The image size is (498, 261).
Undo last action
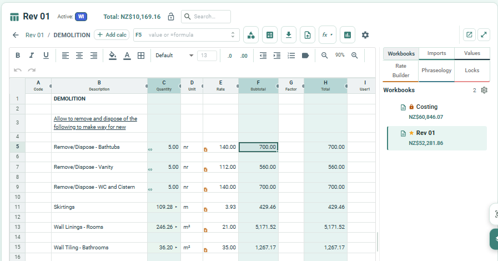(x=18, y=70)
